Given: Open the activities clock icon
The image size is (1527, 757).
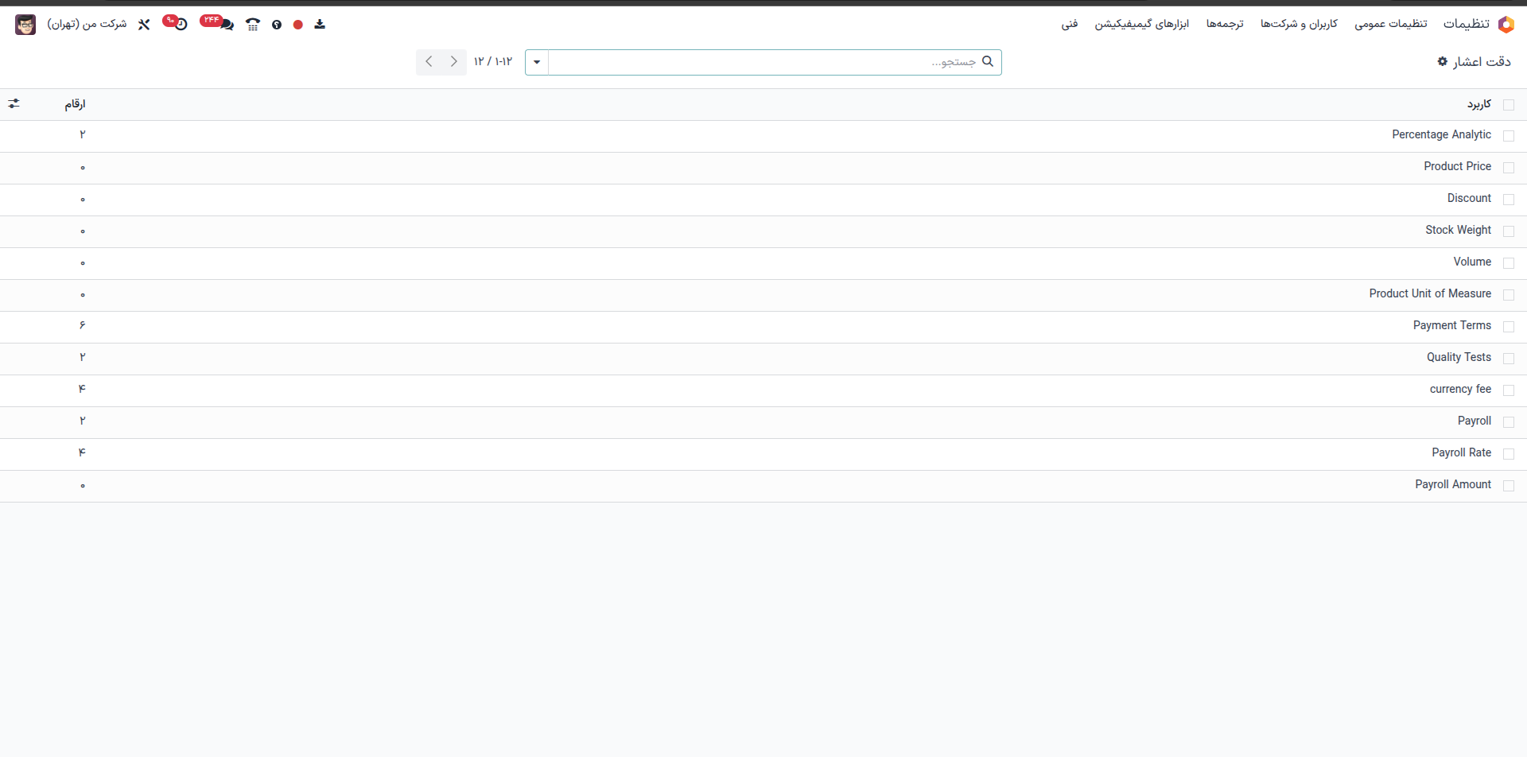Looking at the screenshot, I should pos(180,25).
